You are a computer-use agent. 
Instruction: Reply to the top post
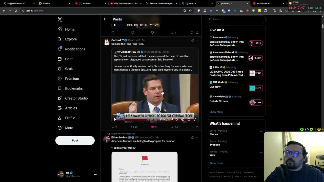[113, 32]
